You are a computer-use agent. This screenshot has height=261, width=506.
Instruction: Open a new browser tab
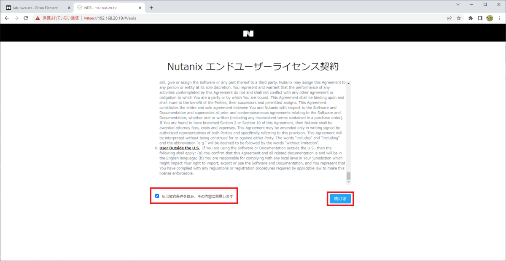[x=151, y=8]
